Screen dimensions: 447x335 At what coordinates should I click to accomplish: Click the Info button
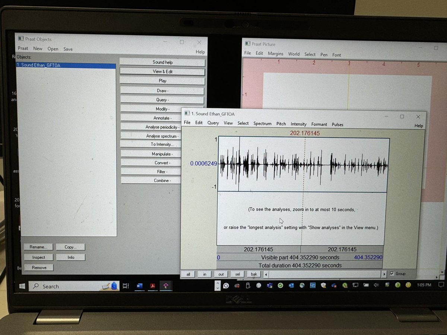point(71,257)
